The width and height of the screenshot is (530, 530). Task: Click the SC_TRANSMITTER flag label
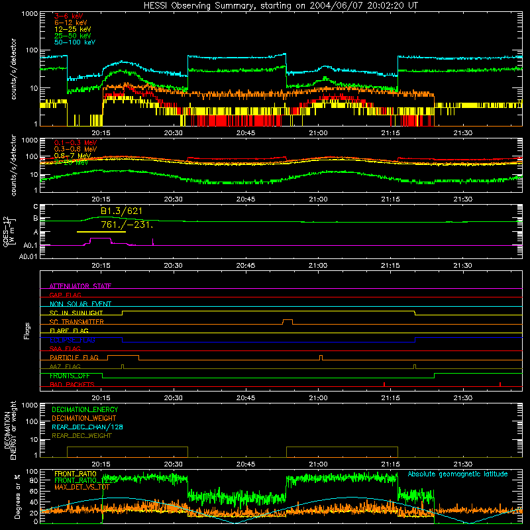(77, 322)
